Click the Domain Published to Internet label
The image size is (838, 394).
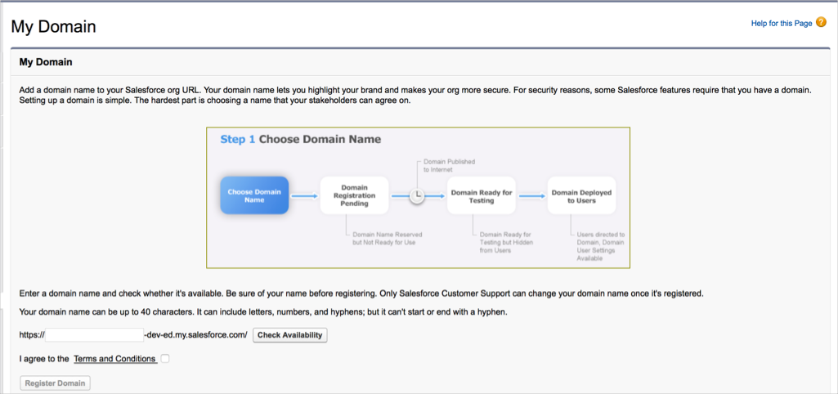(x=449, y=166)
